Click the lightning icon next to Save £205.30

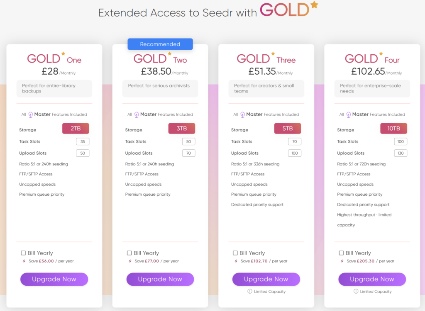(x=342, y=261)
